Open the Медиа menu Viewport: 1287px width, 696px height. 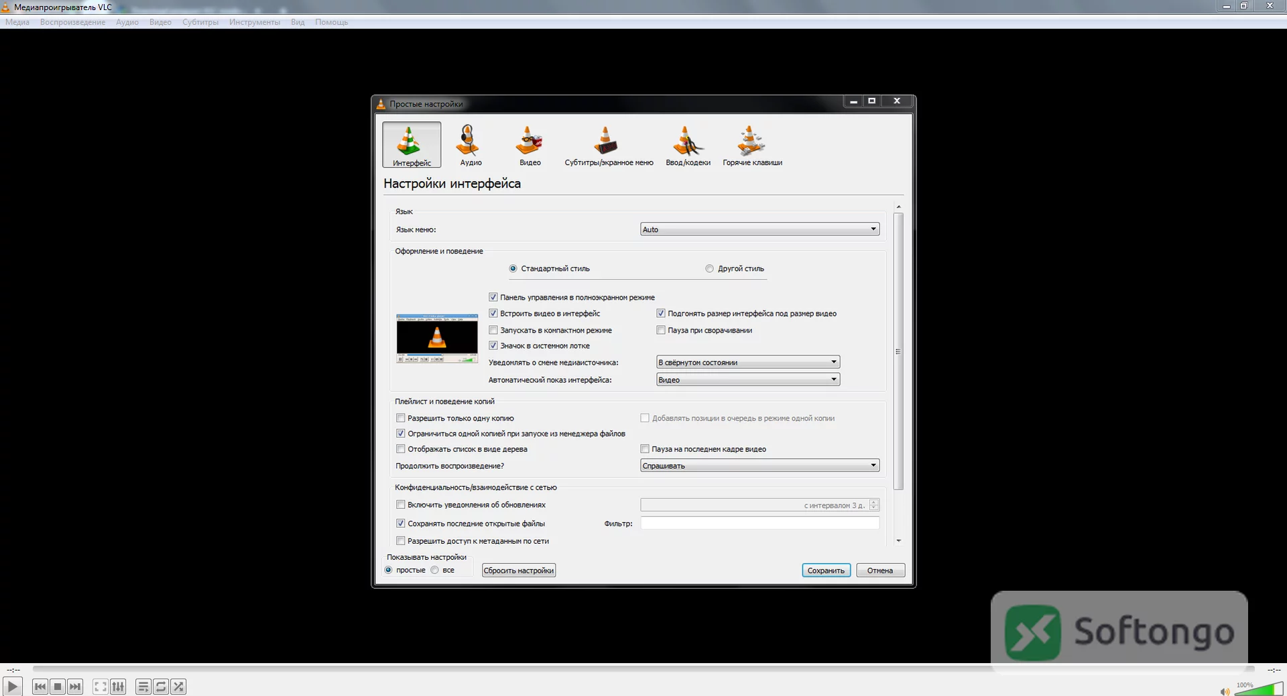17,22
